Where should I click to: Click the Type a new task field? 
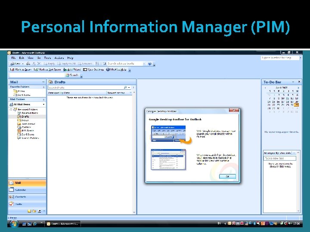pos(280,159)
